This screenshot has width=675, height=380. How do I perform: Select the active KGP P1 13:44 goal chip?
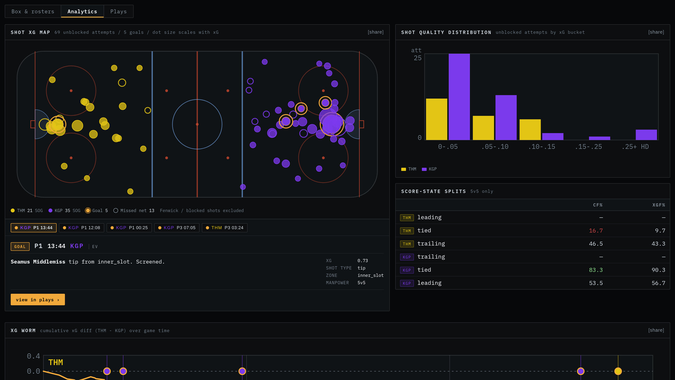pos(33,228)
